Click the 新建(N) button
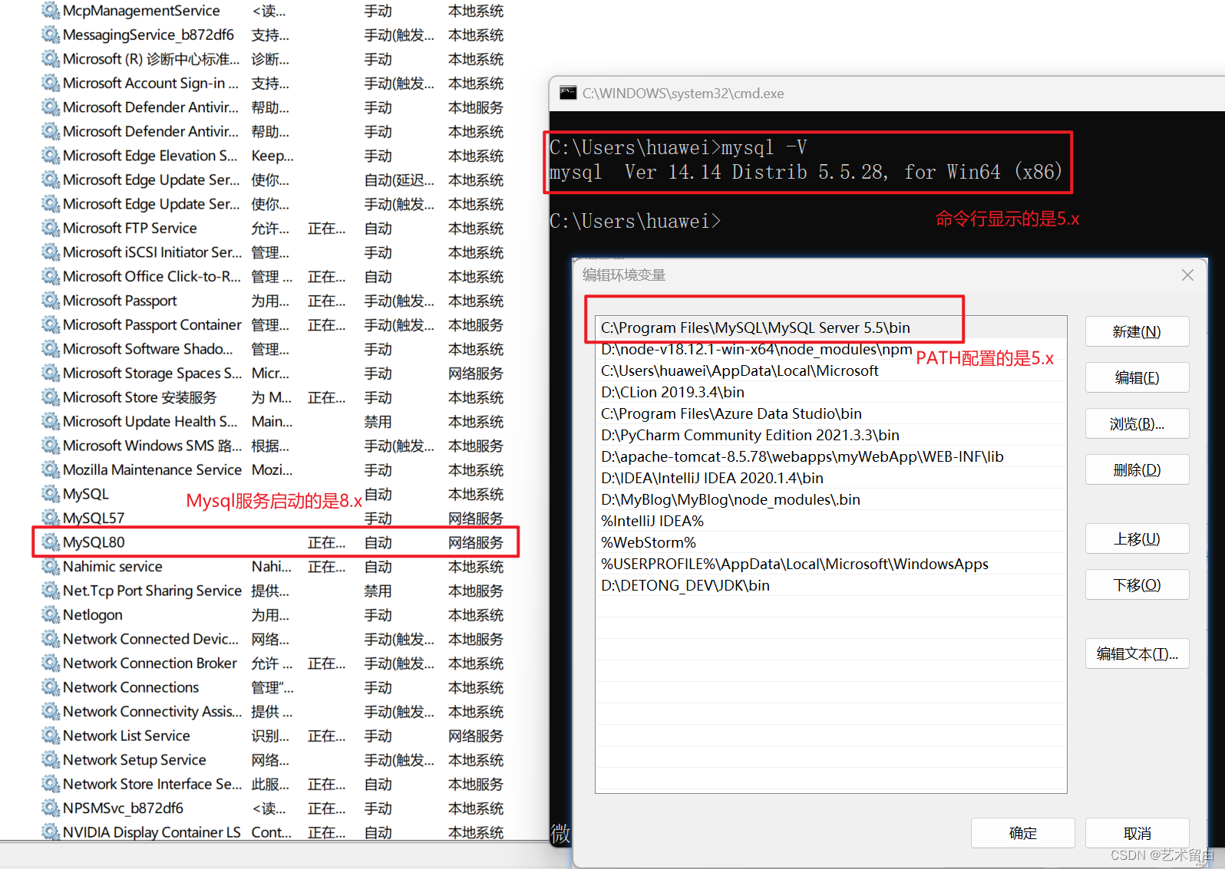Screen dimensions: 1225x869 point(1137,331)
